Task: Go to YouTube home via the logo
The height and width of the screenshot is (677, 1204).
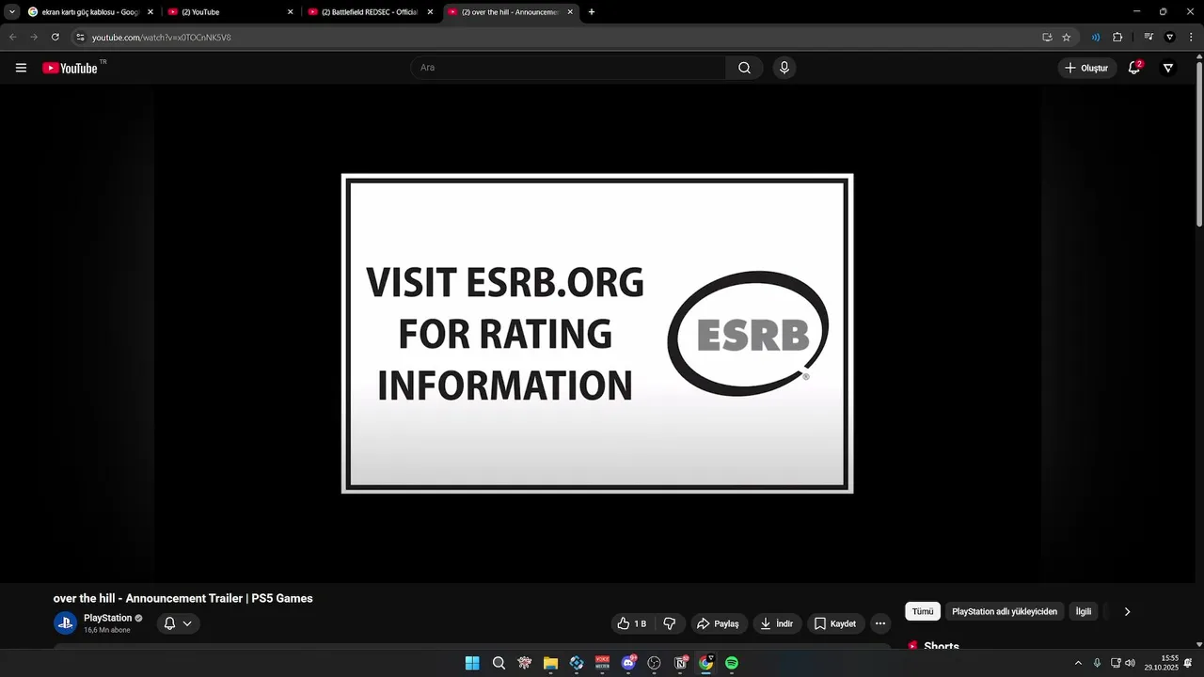Action: click(x=71, y=68)
